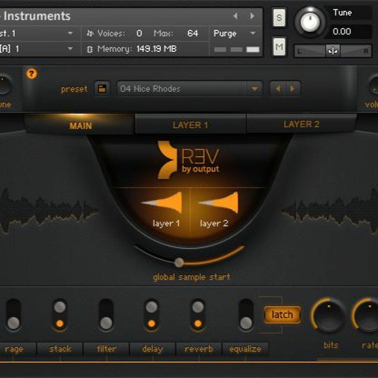This screenshot has height=378, width=378.
Task: Open the preset browser folder icon
Action: [x=102, y=89]
